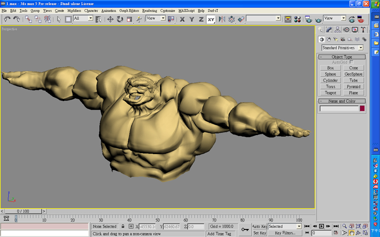Click the 0 / 100 time slider

[x=23, y=211]
